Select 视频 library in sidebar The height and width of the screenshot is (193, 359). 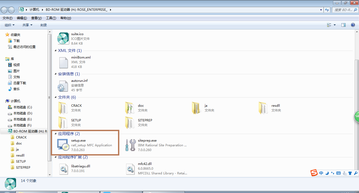(x=17, y=65)
